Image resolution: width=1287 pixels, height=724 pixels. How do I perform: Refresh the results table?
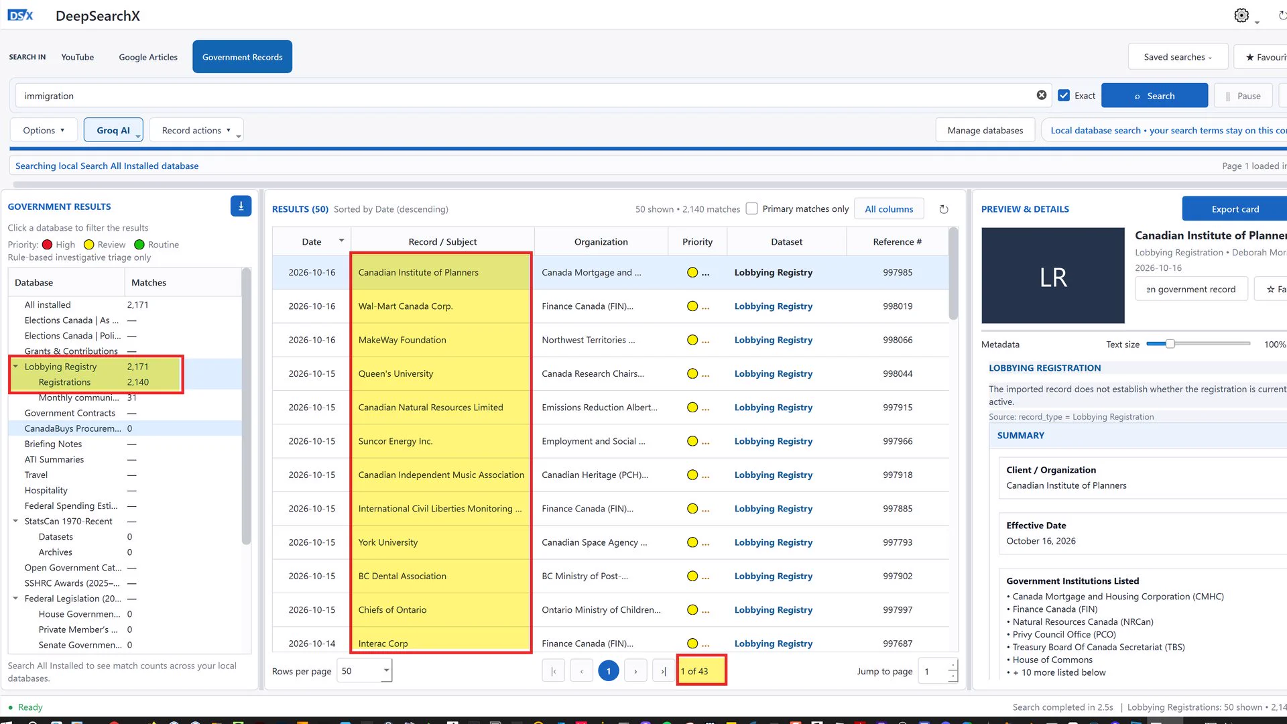(944, 209)
